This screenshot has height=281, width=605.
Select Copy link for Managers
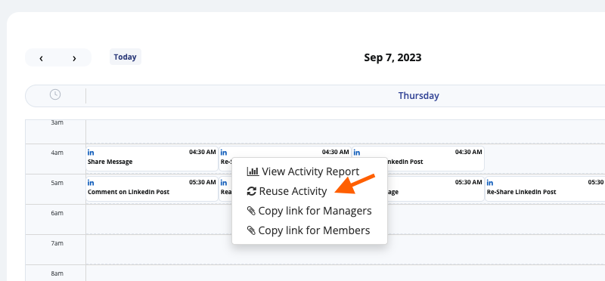tap(309, 211)
